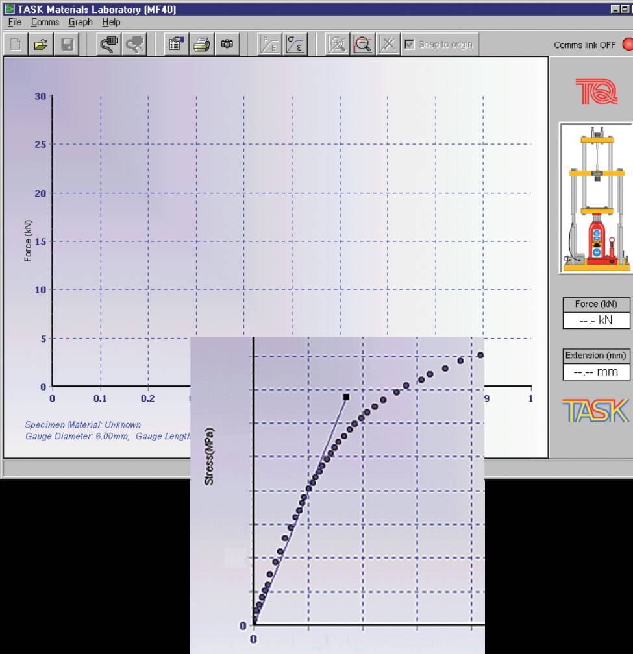Toggle the Snap to origin checkbox
The image size is (633, 654).
(409, 45)
